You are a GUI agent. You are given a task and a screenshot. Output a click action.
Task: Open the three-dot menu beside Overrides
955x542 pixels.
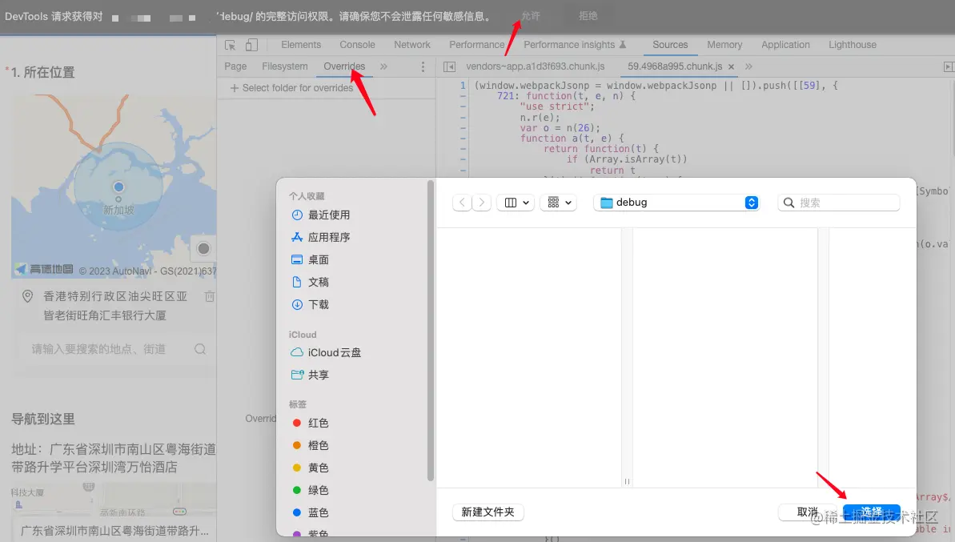pyautogui.click(x=422, y=66)
